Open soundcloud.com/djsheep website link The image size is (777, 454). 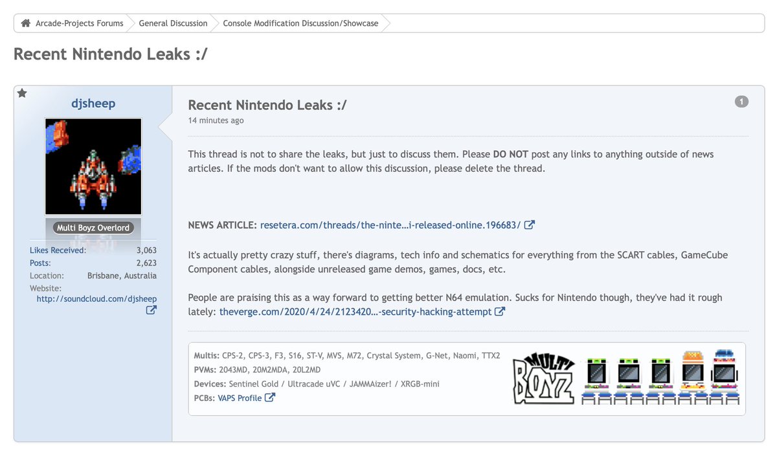click(x=96, y=299)
